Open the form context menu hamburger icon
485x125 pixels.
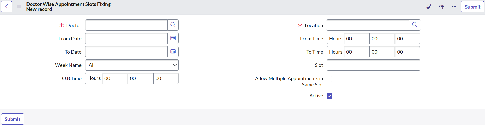[19, 7]
